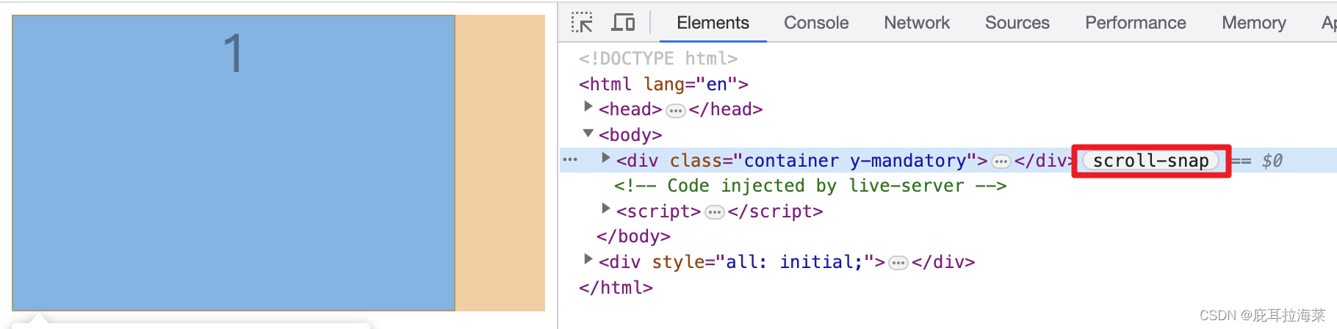Open the Network tab
Screen dimensions: 1337x329
917,23
